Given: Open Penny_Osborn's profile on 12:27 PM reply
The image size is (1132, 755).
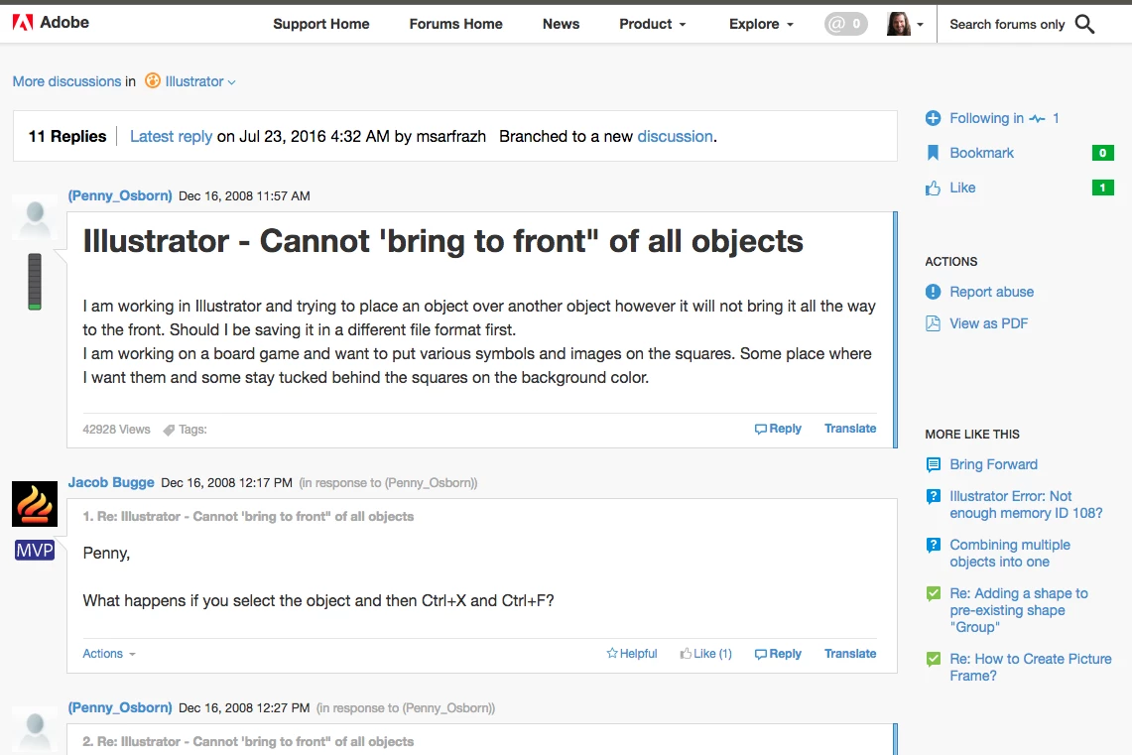Looking at the screenshot, I should pyautogui.click(x=120, y=708).
